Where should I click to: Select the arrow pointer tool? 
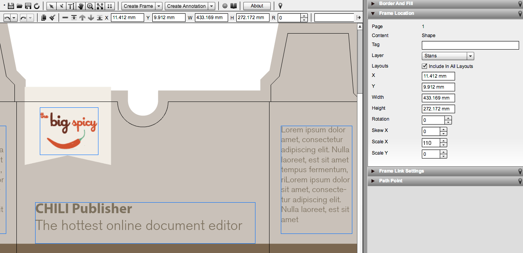click(x=52, y=6)
